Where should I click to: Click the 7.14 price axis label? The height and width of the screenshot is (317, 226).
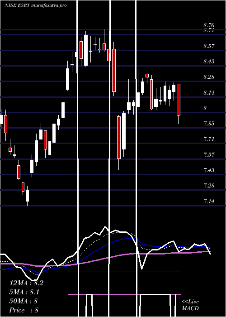tap(209, 202)
